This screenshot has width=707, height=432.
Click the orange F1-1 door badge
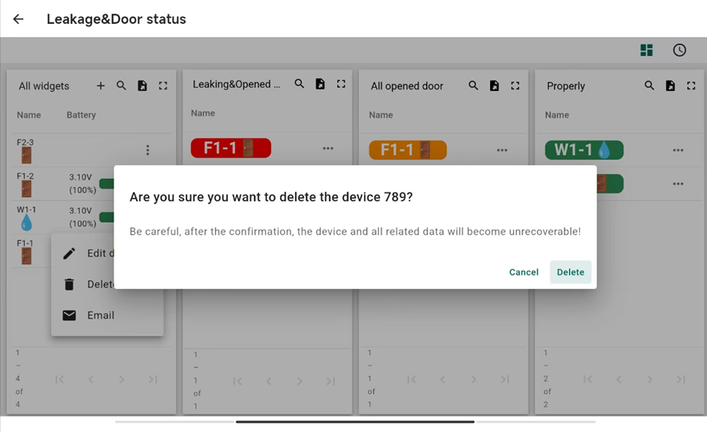pyautogui.click(x=407, y=149)
